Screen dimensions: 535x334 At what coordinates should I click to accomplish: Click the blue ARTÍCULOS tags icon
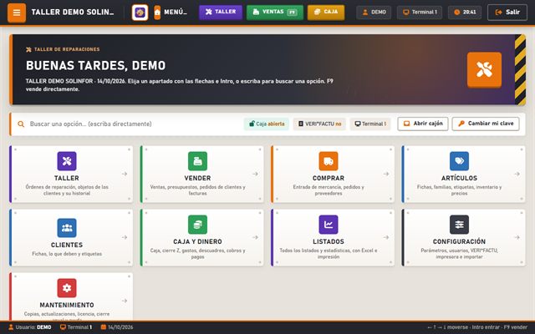click(459, 161)
